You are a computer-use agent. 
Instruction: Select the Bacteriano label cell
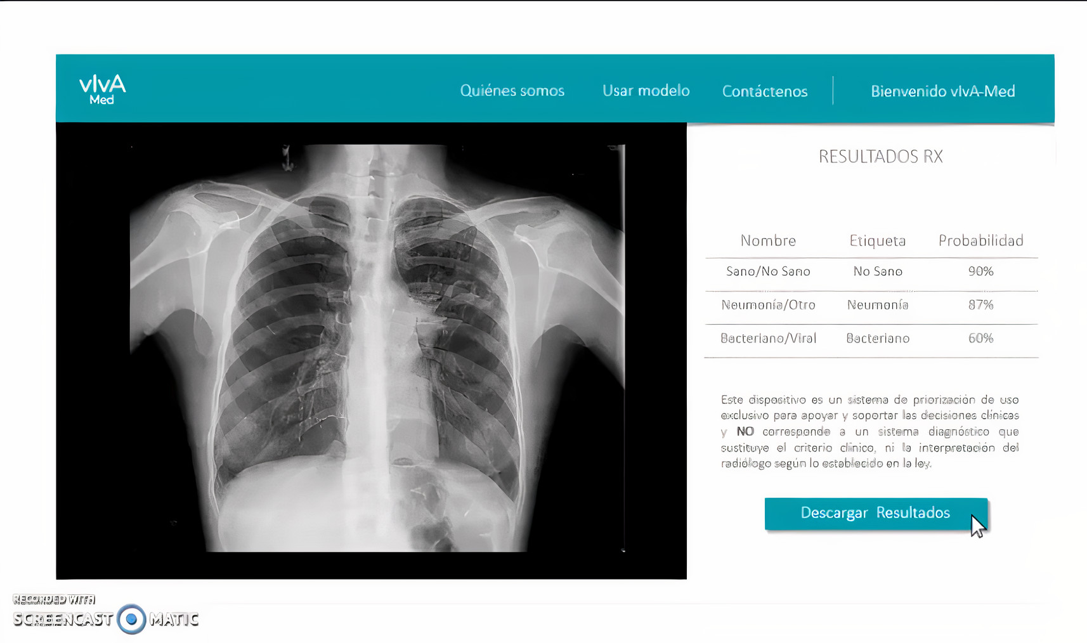(877, 339)
